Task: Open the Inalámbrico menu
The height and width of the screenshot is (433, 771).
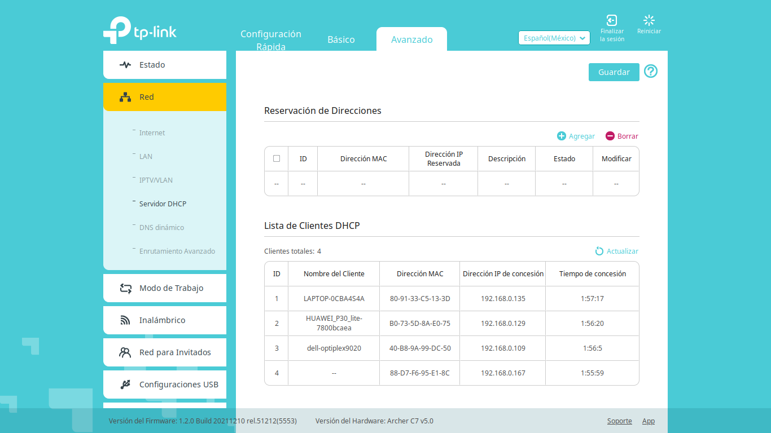Action: pos(165,320)
